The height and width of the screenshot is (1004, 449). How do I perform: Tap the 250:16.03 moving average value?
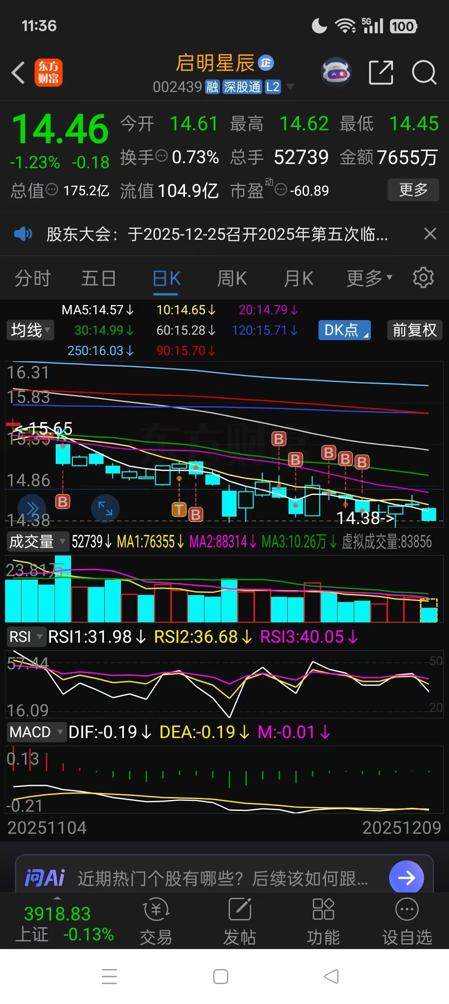101,350
